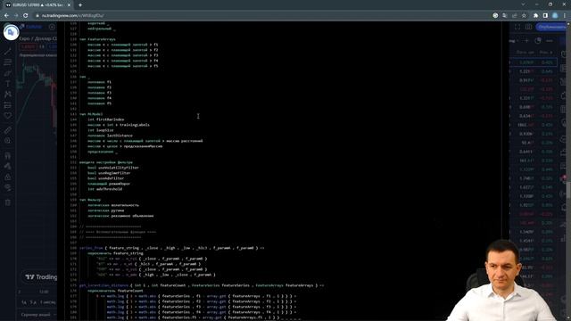
Task: Open a new browser tab
Action: (x=80, y=5)
